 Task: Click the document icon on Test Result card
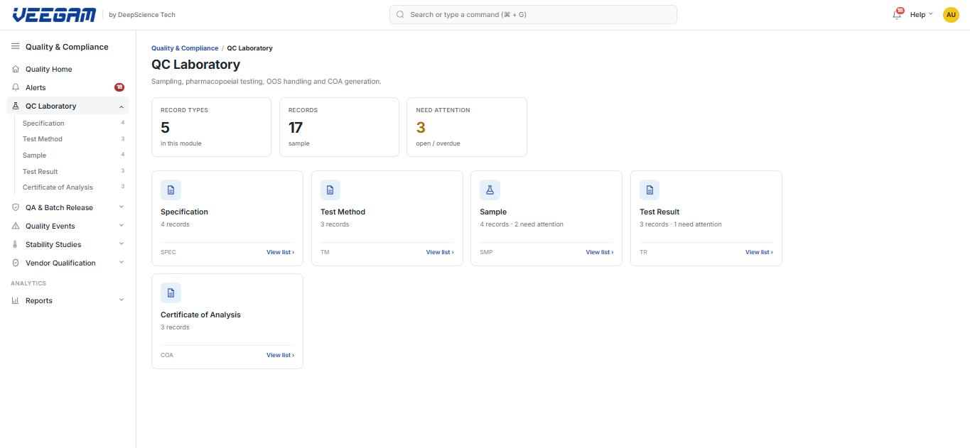click(650, 190)
